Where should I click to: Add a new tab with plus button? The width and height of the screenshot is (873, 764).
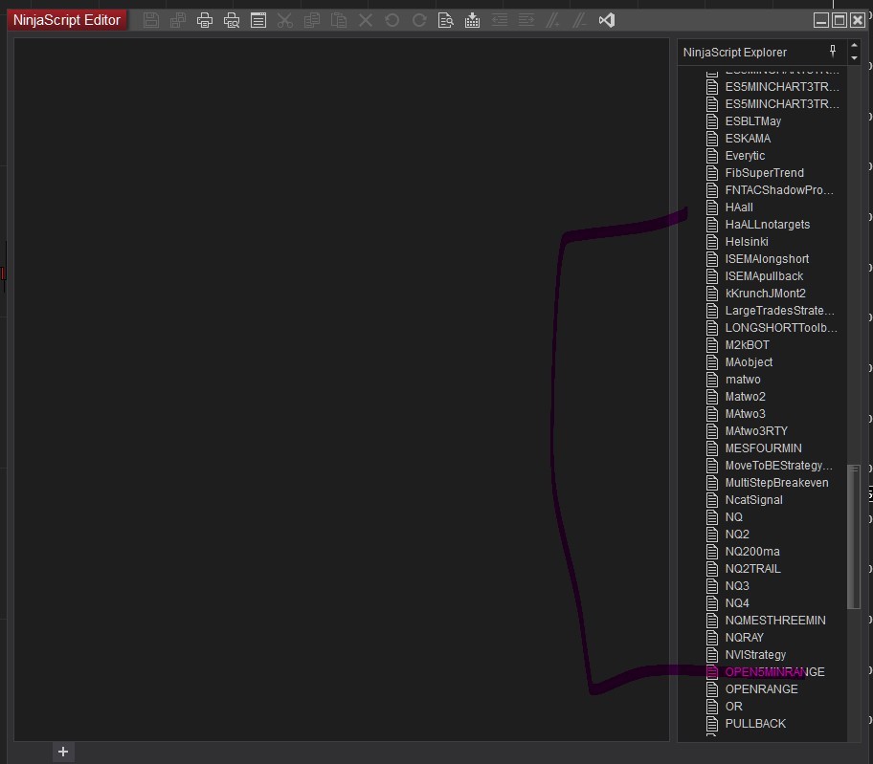click(63, 752)
